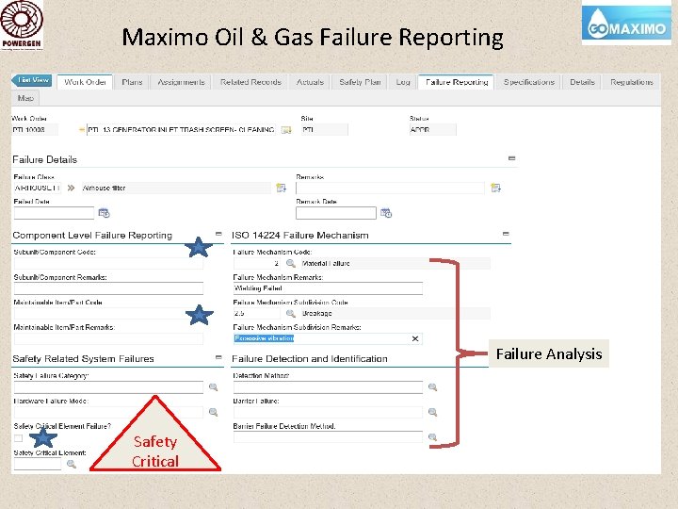678x509 pixels.
Task: Switch to the Plans tab
Action: point(132,82)
